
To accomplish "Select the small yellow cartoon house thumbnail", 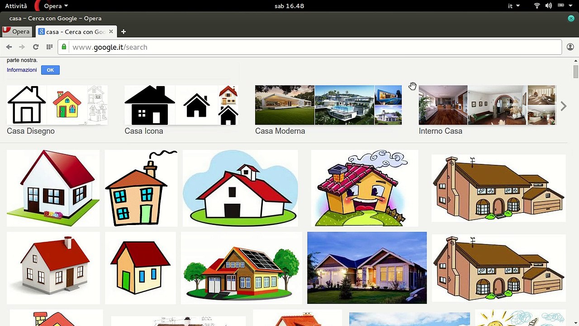I will tap(67, 105).
